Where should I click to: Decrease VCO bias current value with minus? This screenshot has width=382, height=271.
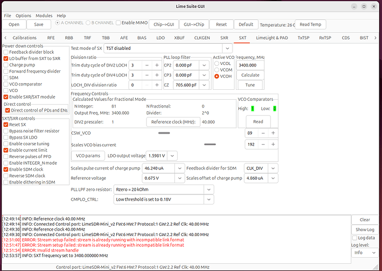pyautogui.click(x=264, y=144)
